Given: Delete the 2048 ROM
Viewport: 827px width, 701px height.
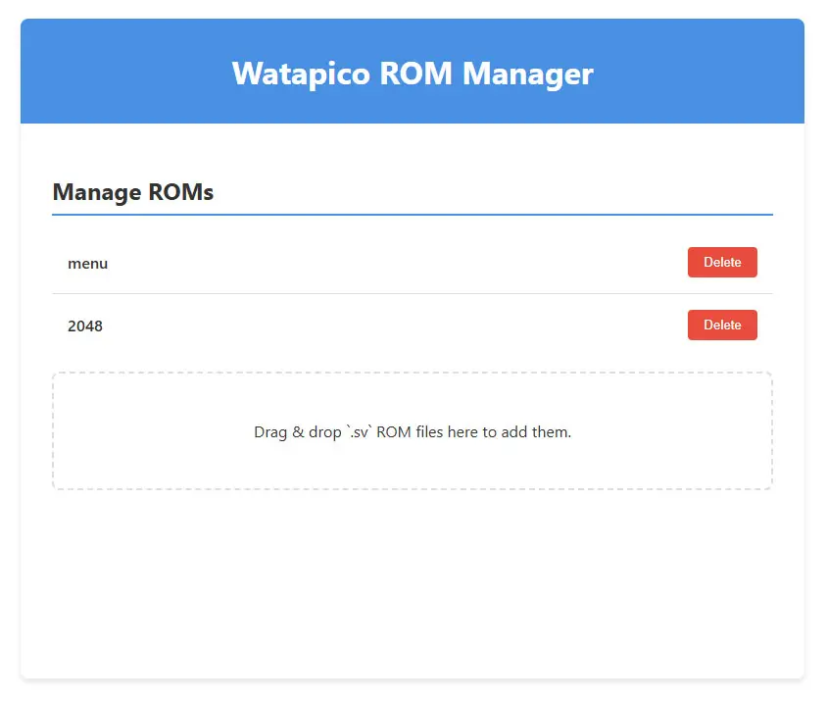Looking at the screenshot, I should (x=722, y=325).
